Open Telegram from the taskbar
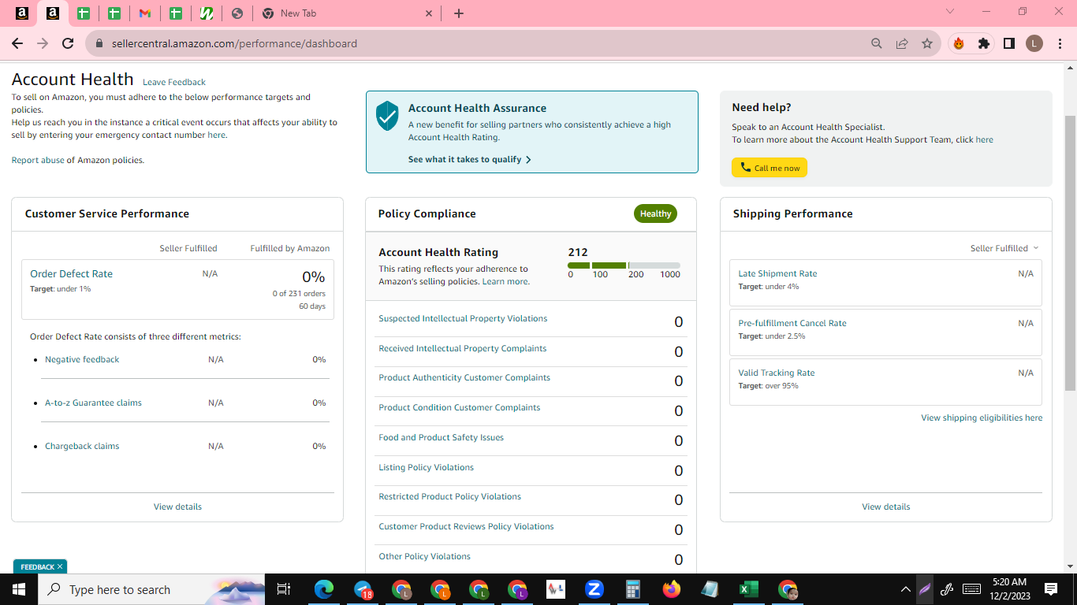1077x605 pixels. [x=363, y=589]
